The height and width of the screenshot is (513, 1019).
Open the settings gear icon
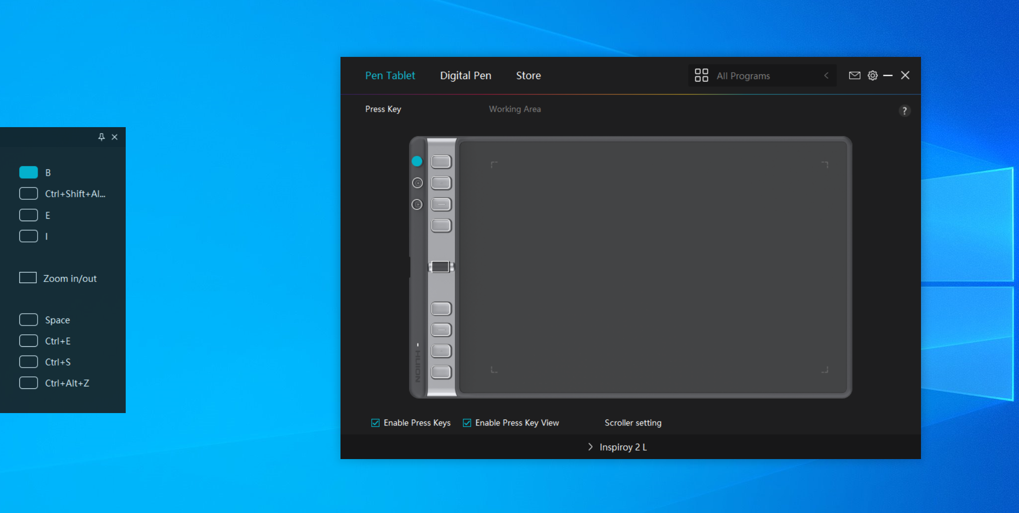coord(873,76)
